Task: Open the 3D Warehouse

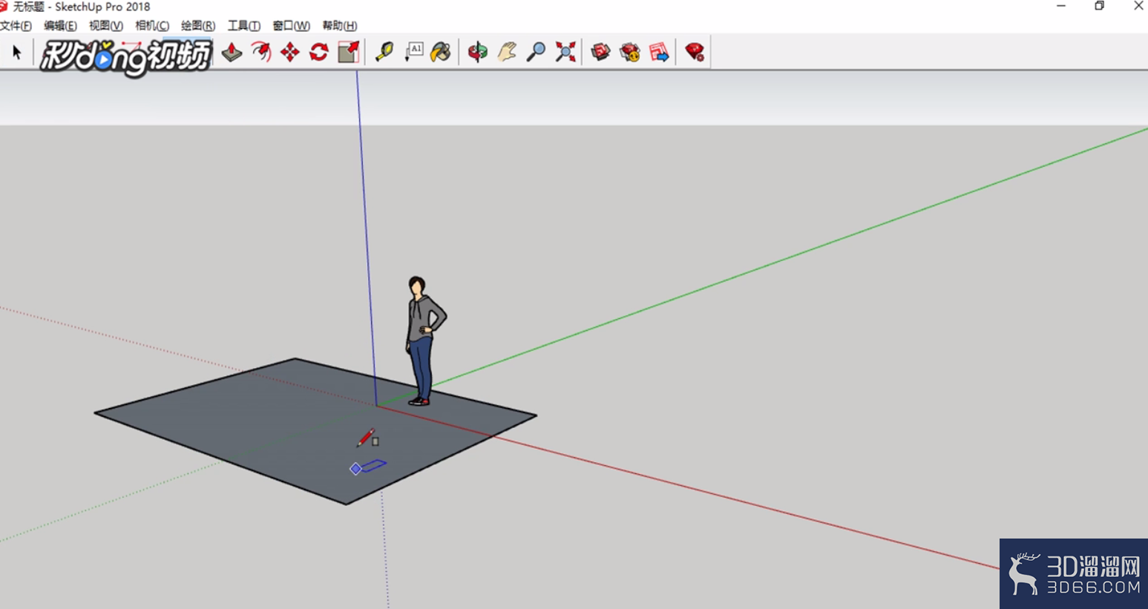Action: [x=600, y=52]
